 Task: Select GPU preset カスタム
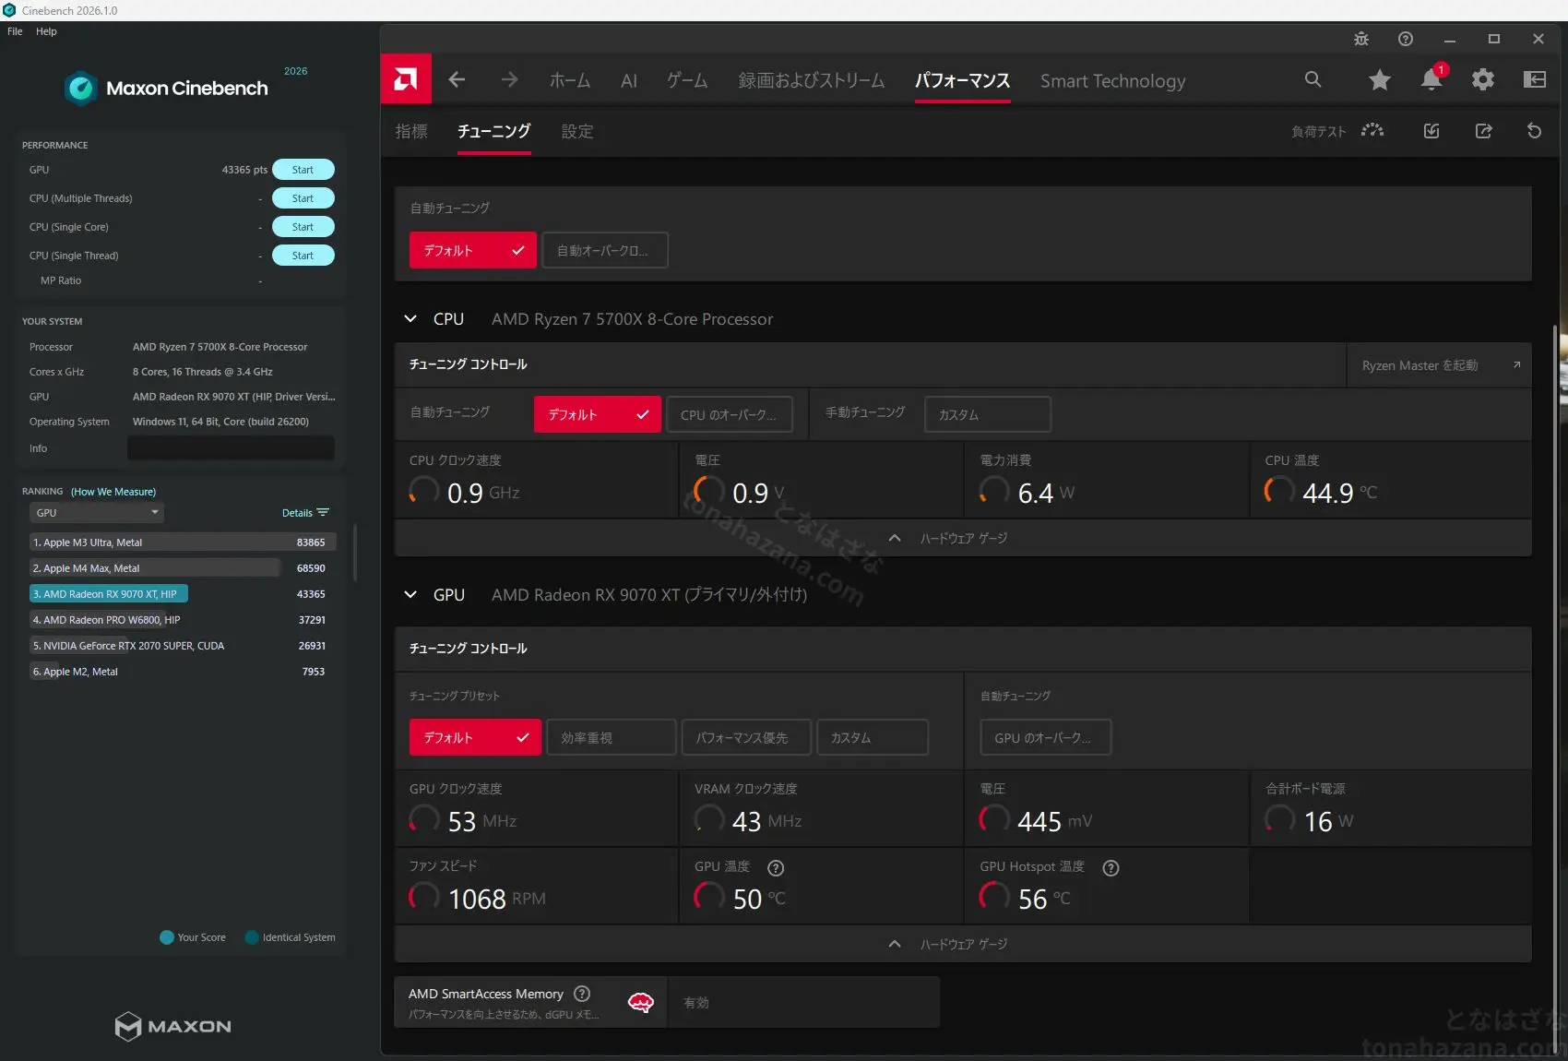click(873, 737)
